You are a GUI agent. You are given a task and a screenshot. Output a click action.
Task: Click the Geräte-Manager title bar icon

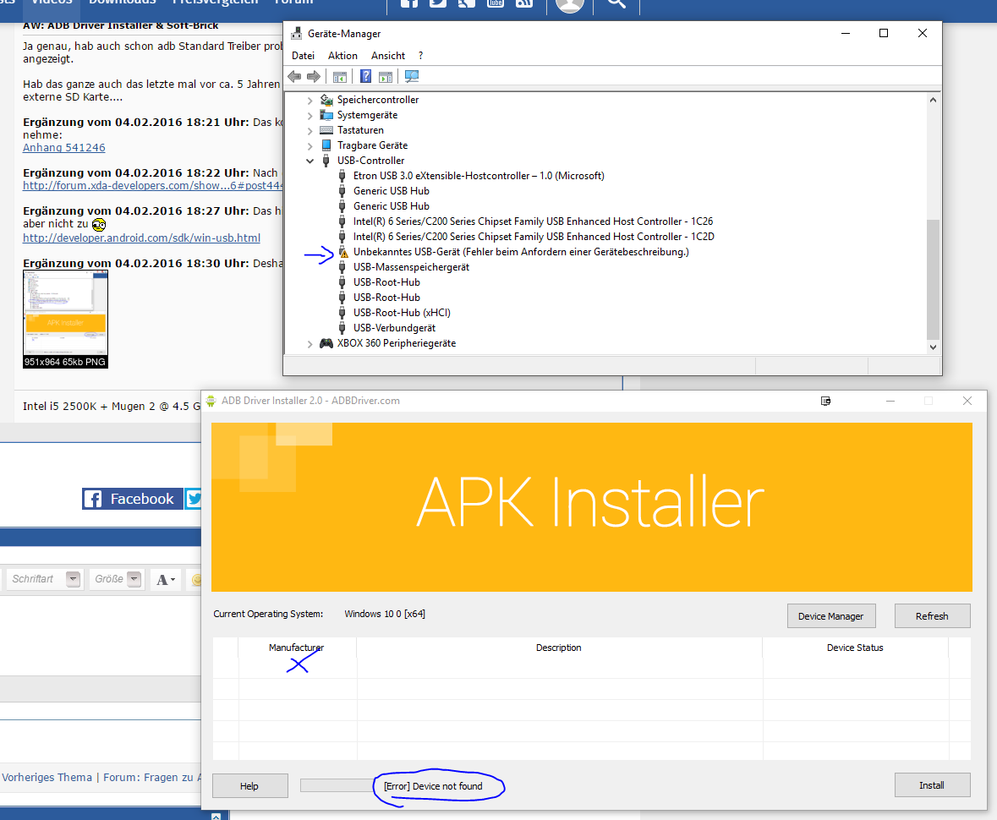pos(296,33)
